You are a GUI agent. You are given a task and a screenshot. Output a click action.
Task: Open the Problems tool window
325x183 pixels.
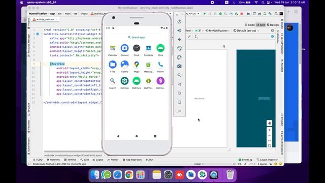click(x=53, y=160)
